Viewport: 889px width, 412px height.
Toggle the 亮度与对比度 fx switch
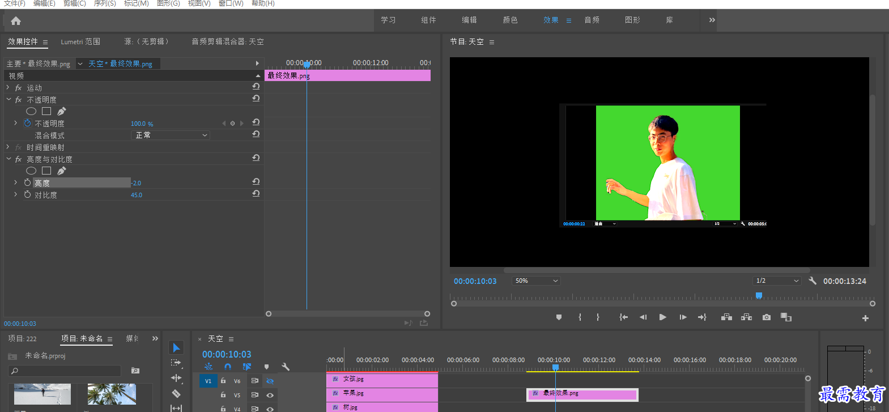coord(18,159)
